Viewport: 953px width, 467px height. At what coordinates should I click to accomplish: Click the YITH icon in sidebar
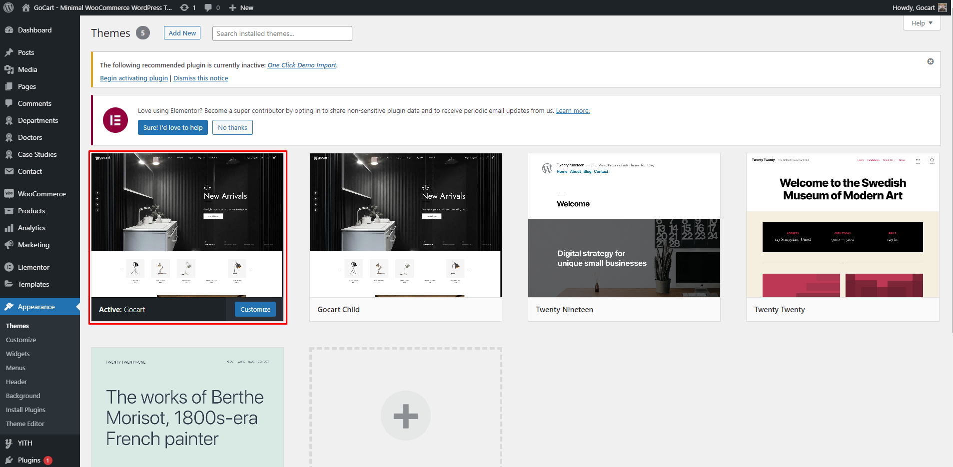9,443
